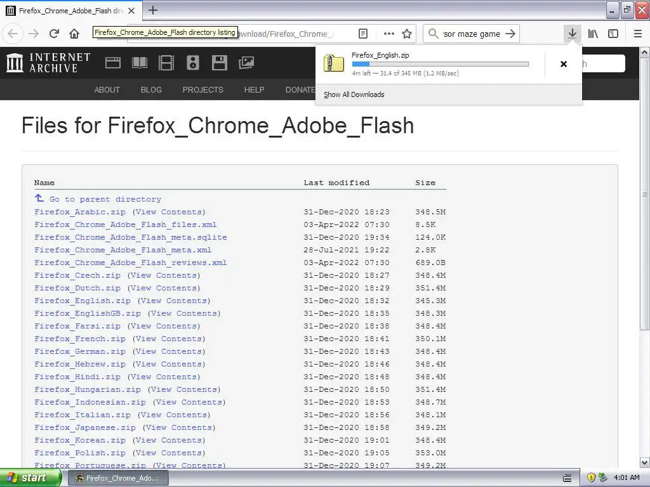
Task: Open Firefox_Chrome_Adobe_Flash_meta.sqlite link
Action: point(131,237)
